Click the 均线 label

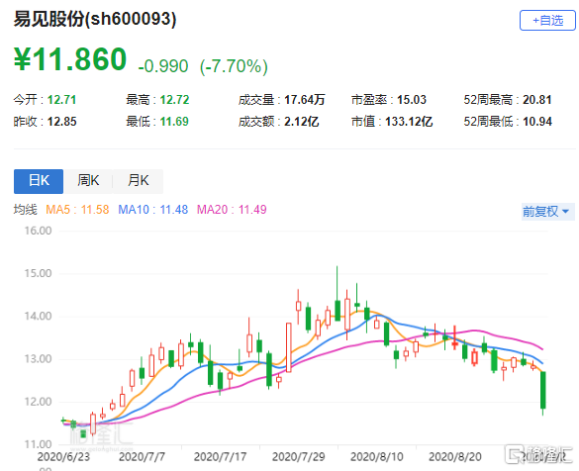point(26,210)
